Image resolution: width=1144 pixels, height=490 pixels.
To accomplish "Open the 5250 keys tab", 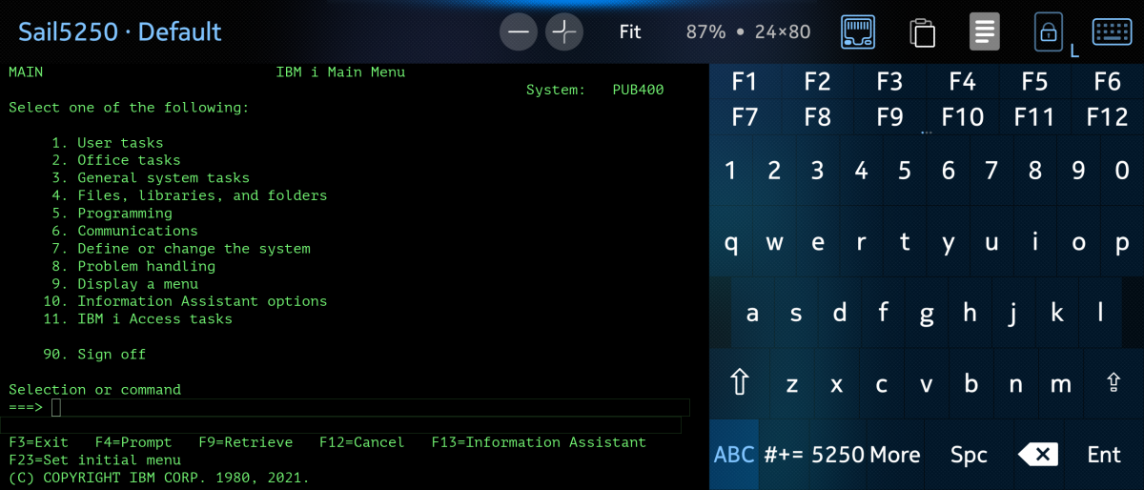I will pos(837,455).
